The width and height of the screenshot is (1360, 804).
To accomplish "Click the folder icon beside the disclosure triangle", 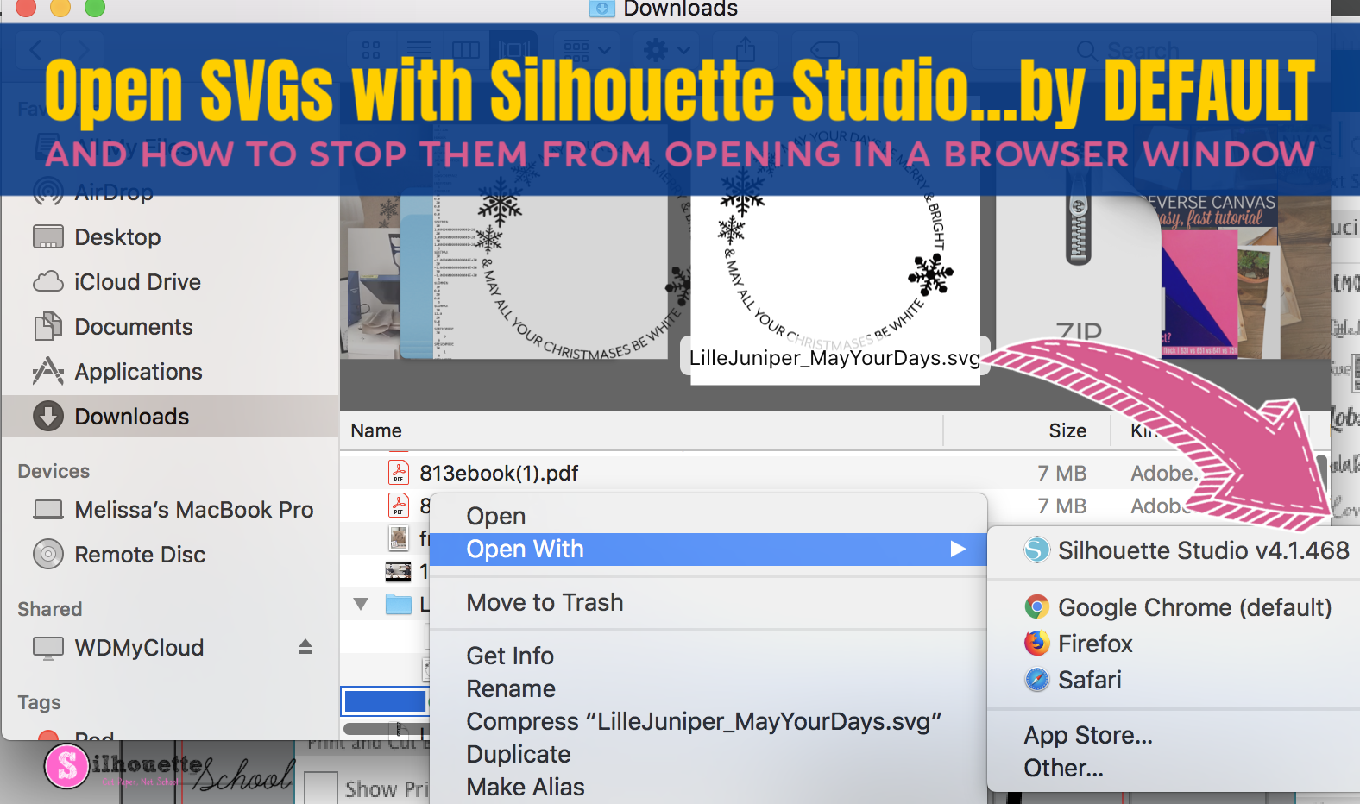I will click(x=399, y=604).
